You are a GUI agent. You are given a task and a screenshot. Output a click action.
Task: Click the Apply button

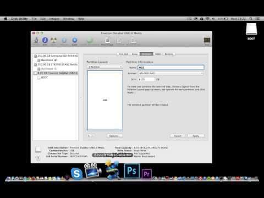tap(196, 136)
